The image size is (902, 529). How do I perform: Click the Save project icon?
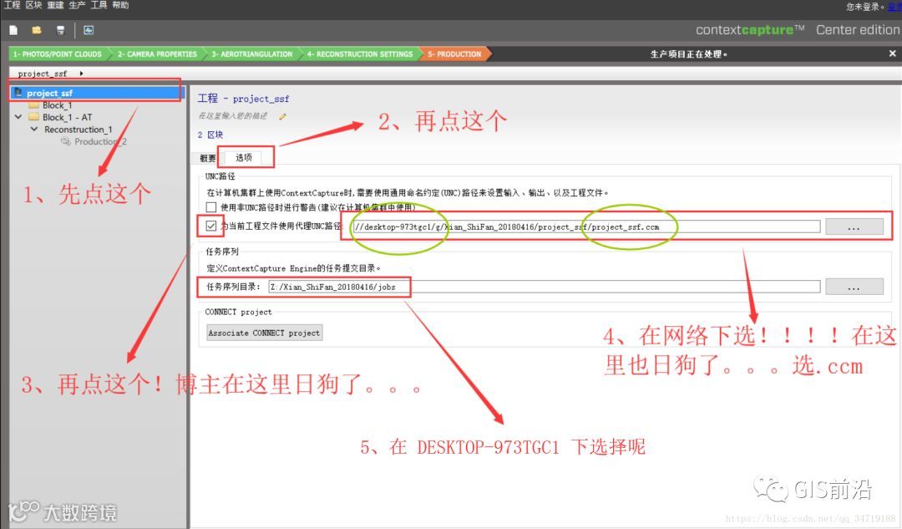[60, 30]
